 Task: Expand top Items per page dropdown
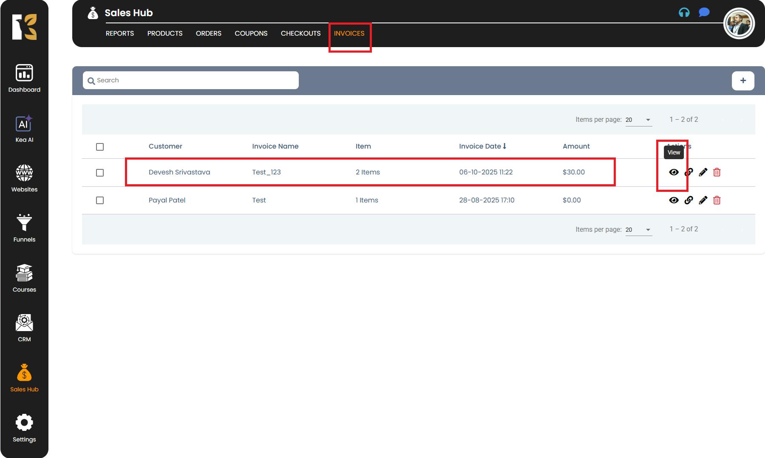[638, 120]
